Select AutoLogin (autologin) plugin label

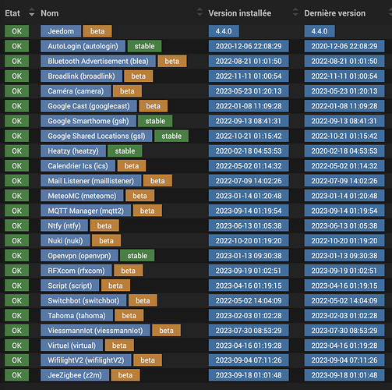coord(83,46)
